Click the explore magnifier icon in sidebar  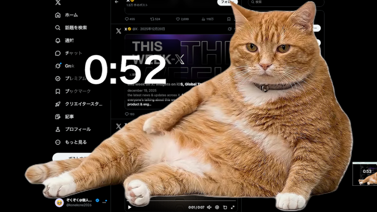(x=58, y=28)
